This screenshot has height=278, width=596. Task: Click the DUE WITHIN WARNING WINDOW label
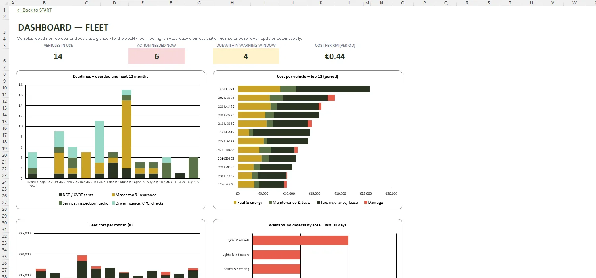246,46
